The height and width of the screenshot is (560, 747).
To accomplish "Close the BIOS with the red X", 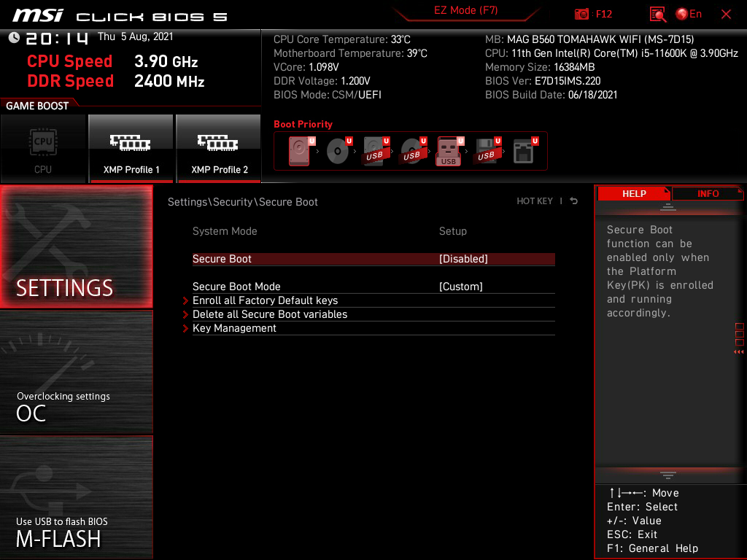I will 726,15.
